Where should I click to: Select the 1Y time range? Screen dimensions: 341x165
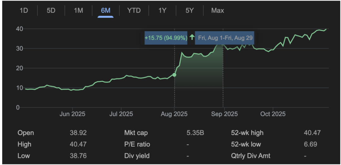(x=162, y=10)
